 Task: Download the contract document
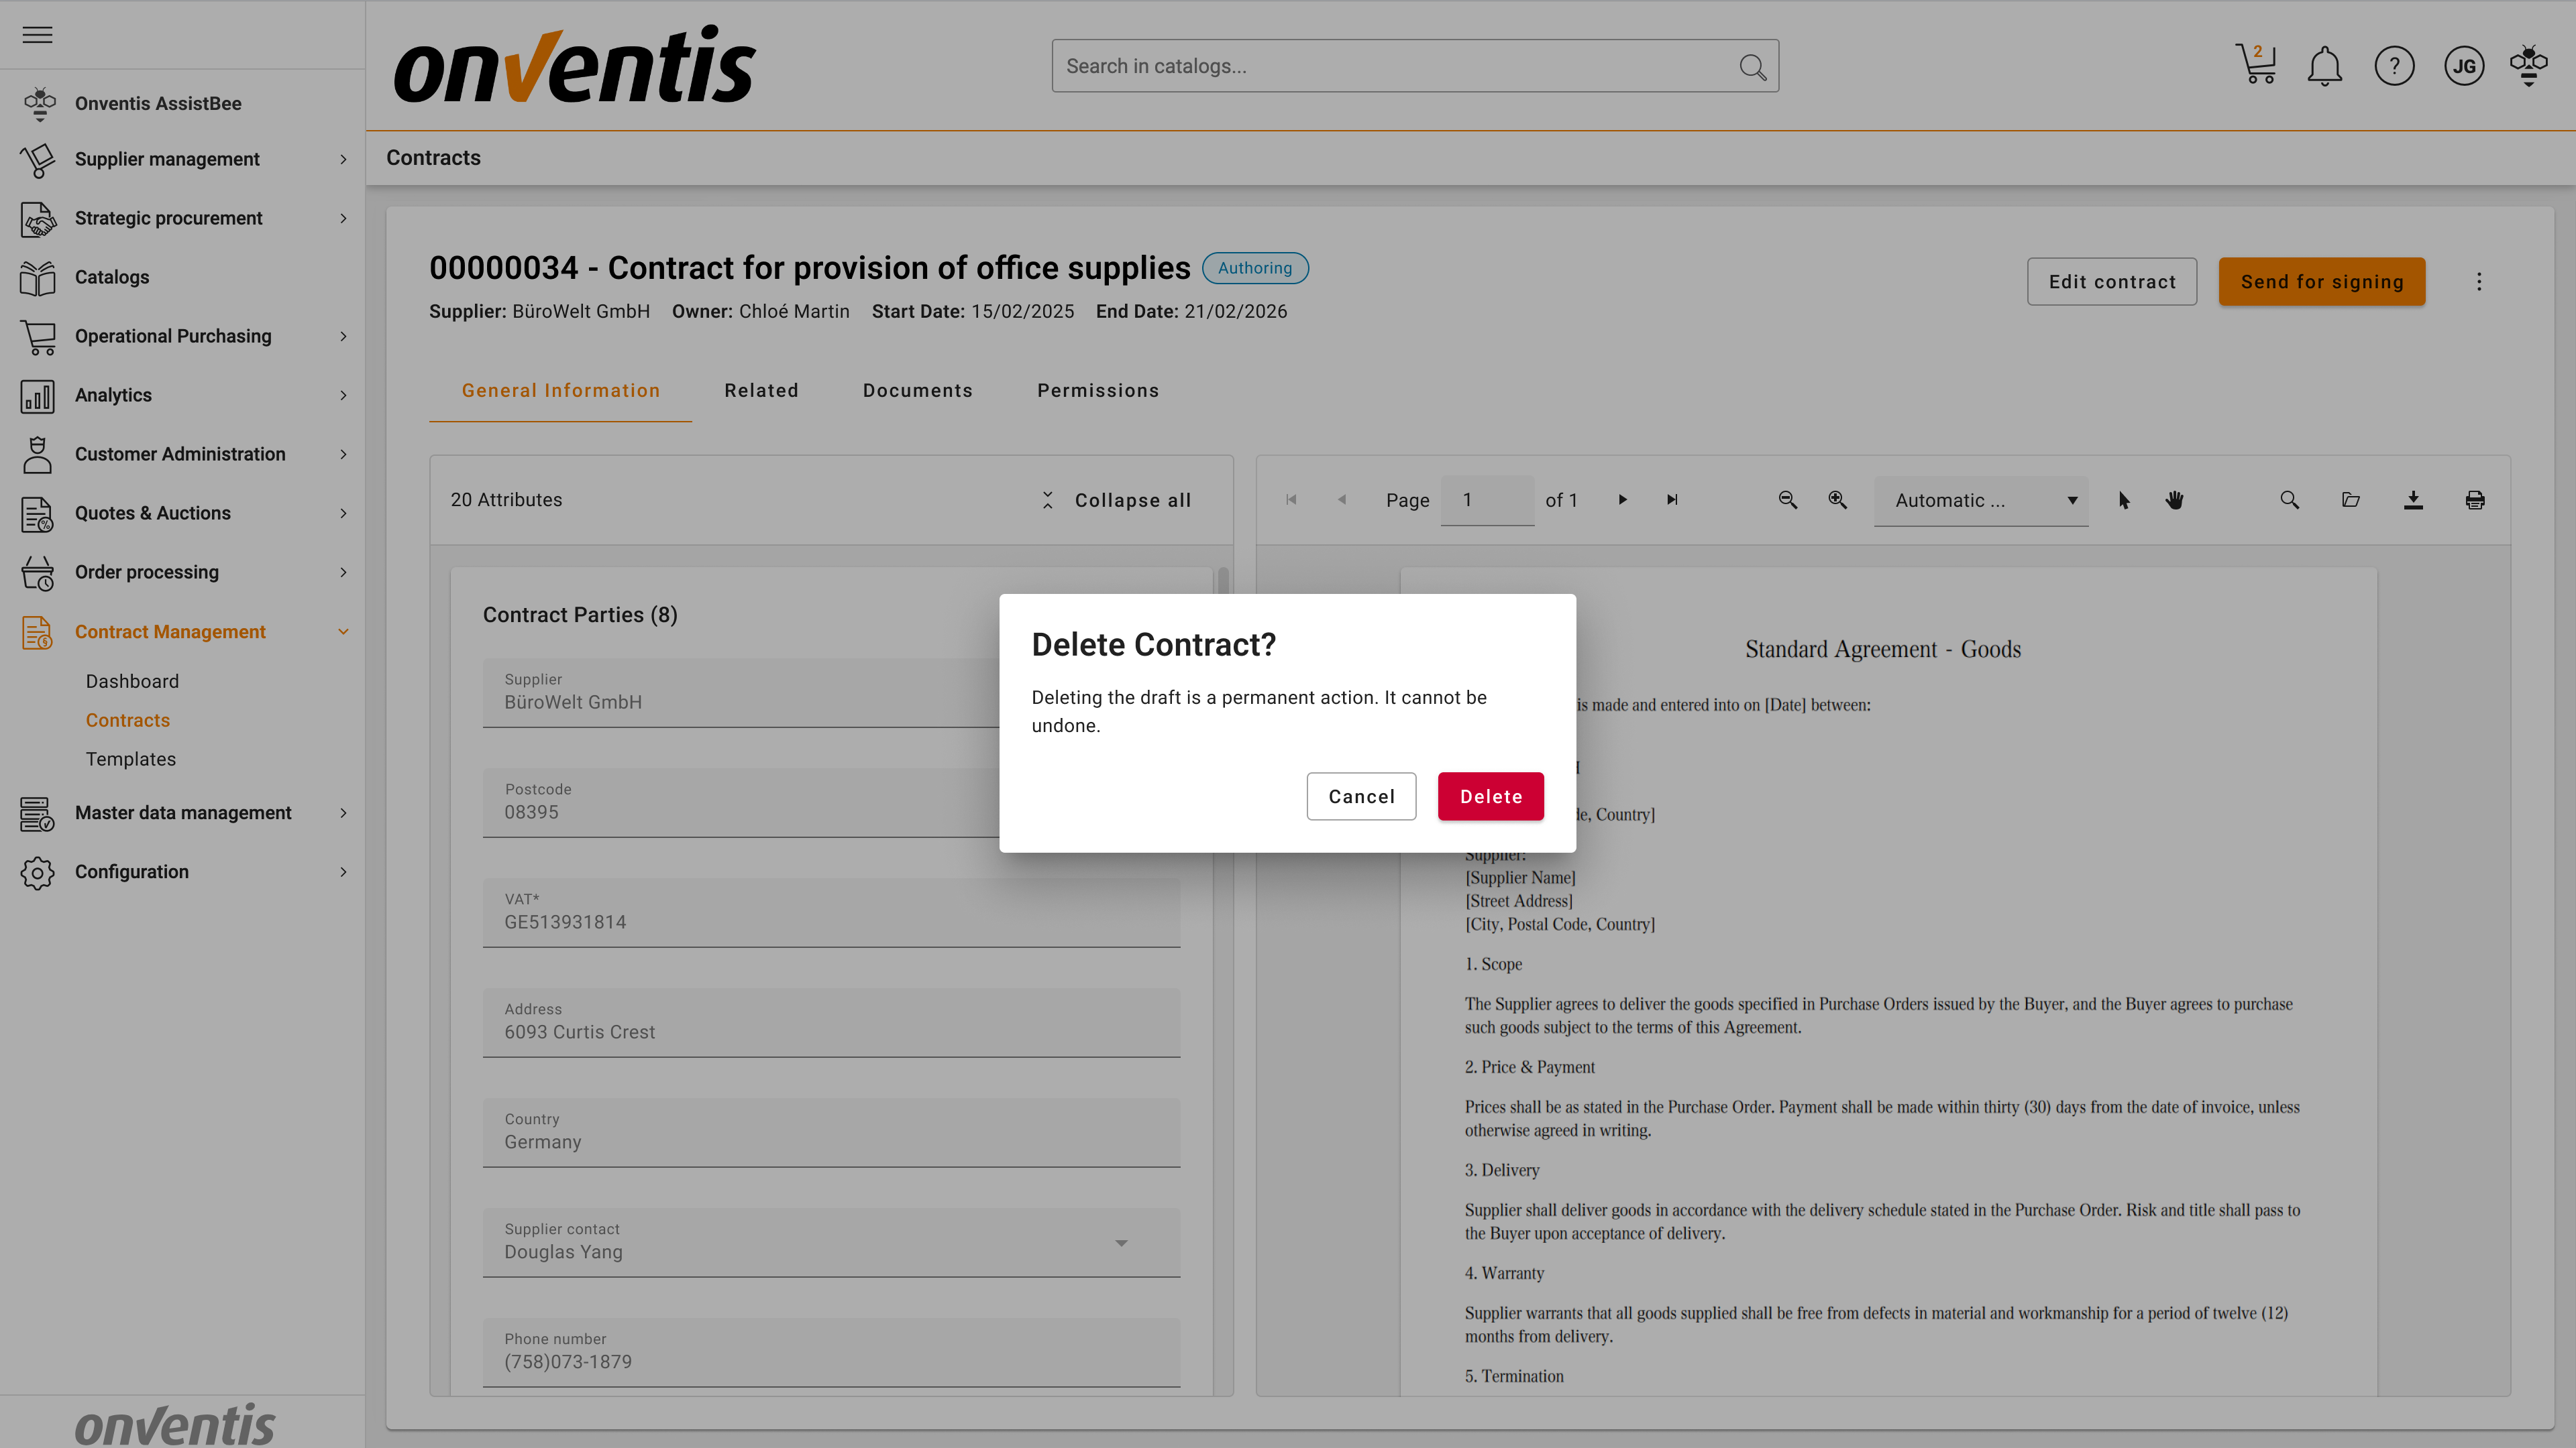2413,499
